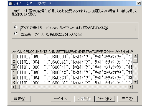Click the horizontal scrollbar thumb in preview
Viewport: 142px width, 106px height.
18,87
